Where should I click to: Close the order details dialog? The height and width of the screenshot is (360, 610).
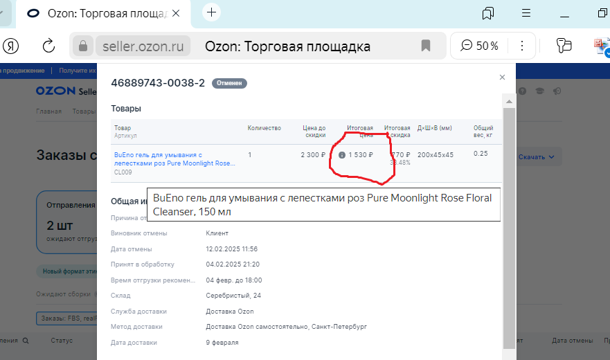502,77
